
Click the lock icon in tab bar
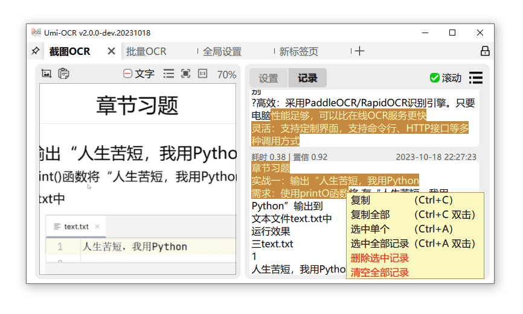click(x=485, y=51)
